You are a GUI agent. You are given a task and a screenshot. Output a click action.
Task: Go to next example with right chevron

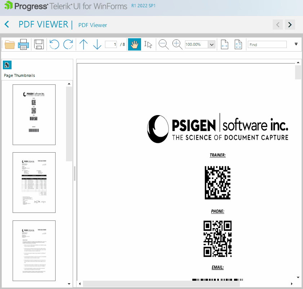(x=290, y=25)
